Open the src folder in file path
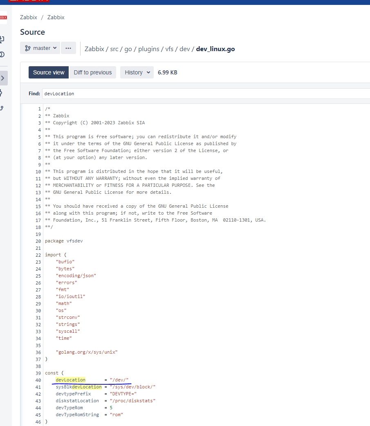Viewport: 370px width, 426px height. [114, 49]
